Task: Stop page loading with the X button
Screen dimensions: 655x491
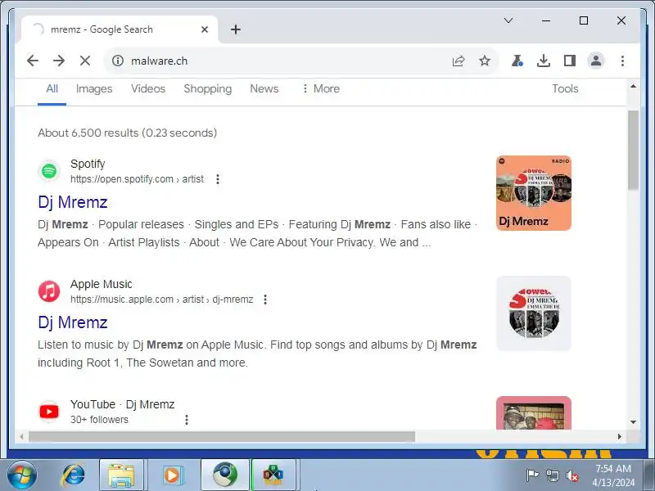Action: tap(85, 61)
